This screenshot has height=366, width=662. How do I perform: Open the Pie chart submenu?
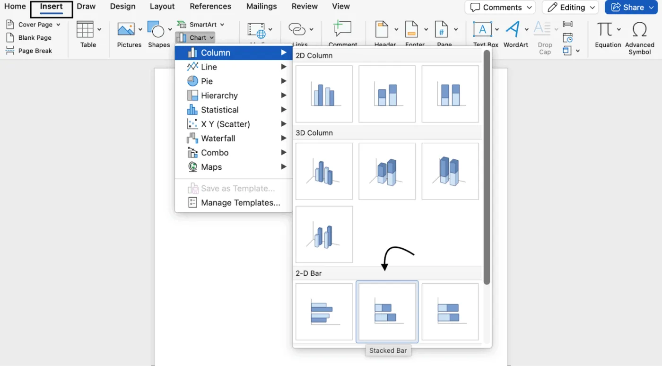(x=234, y=81)
